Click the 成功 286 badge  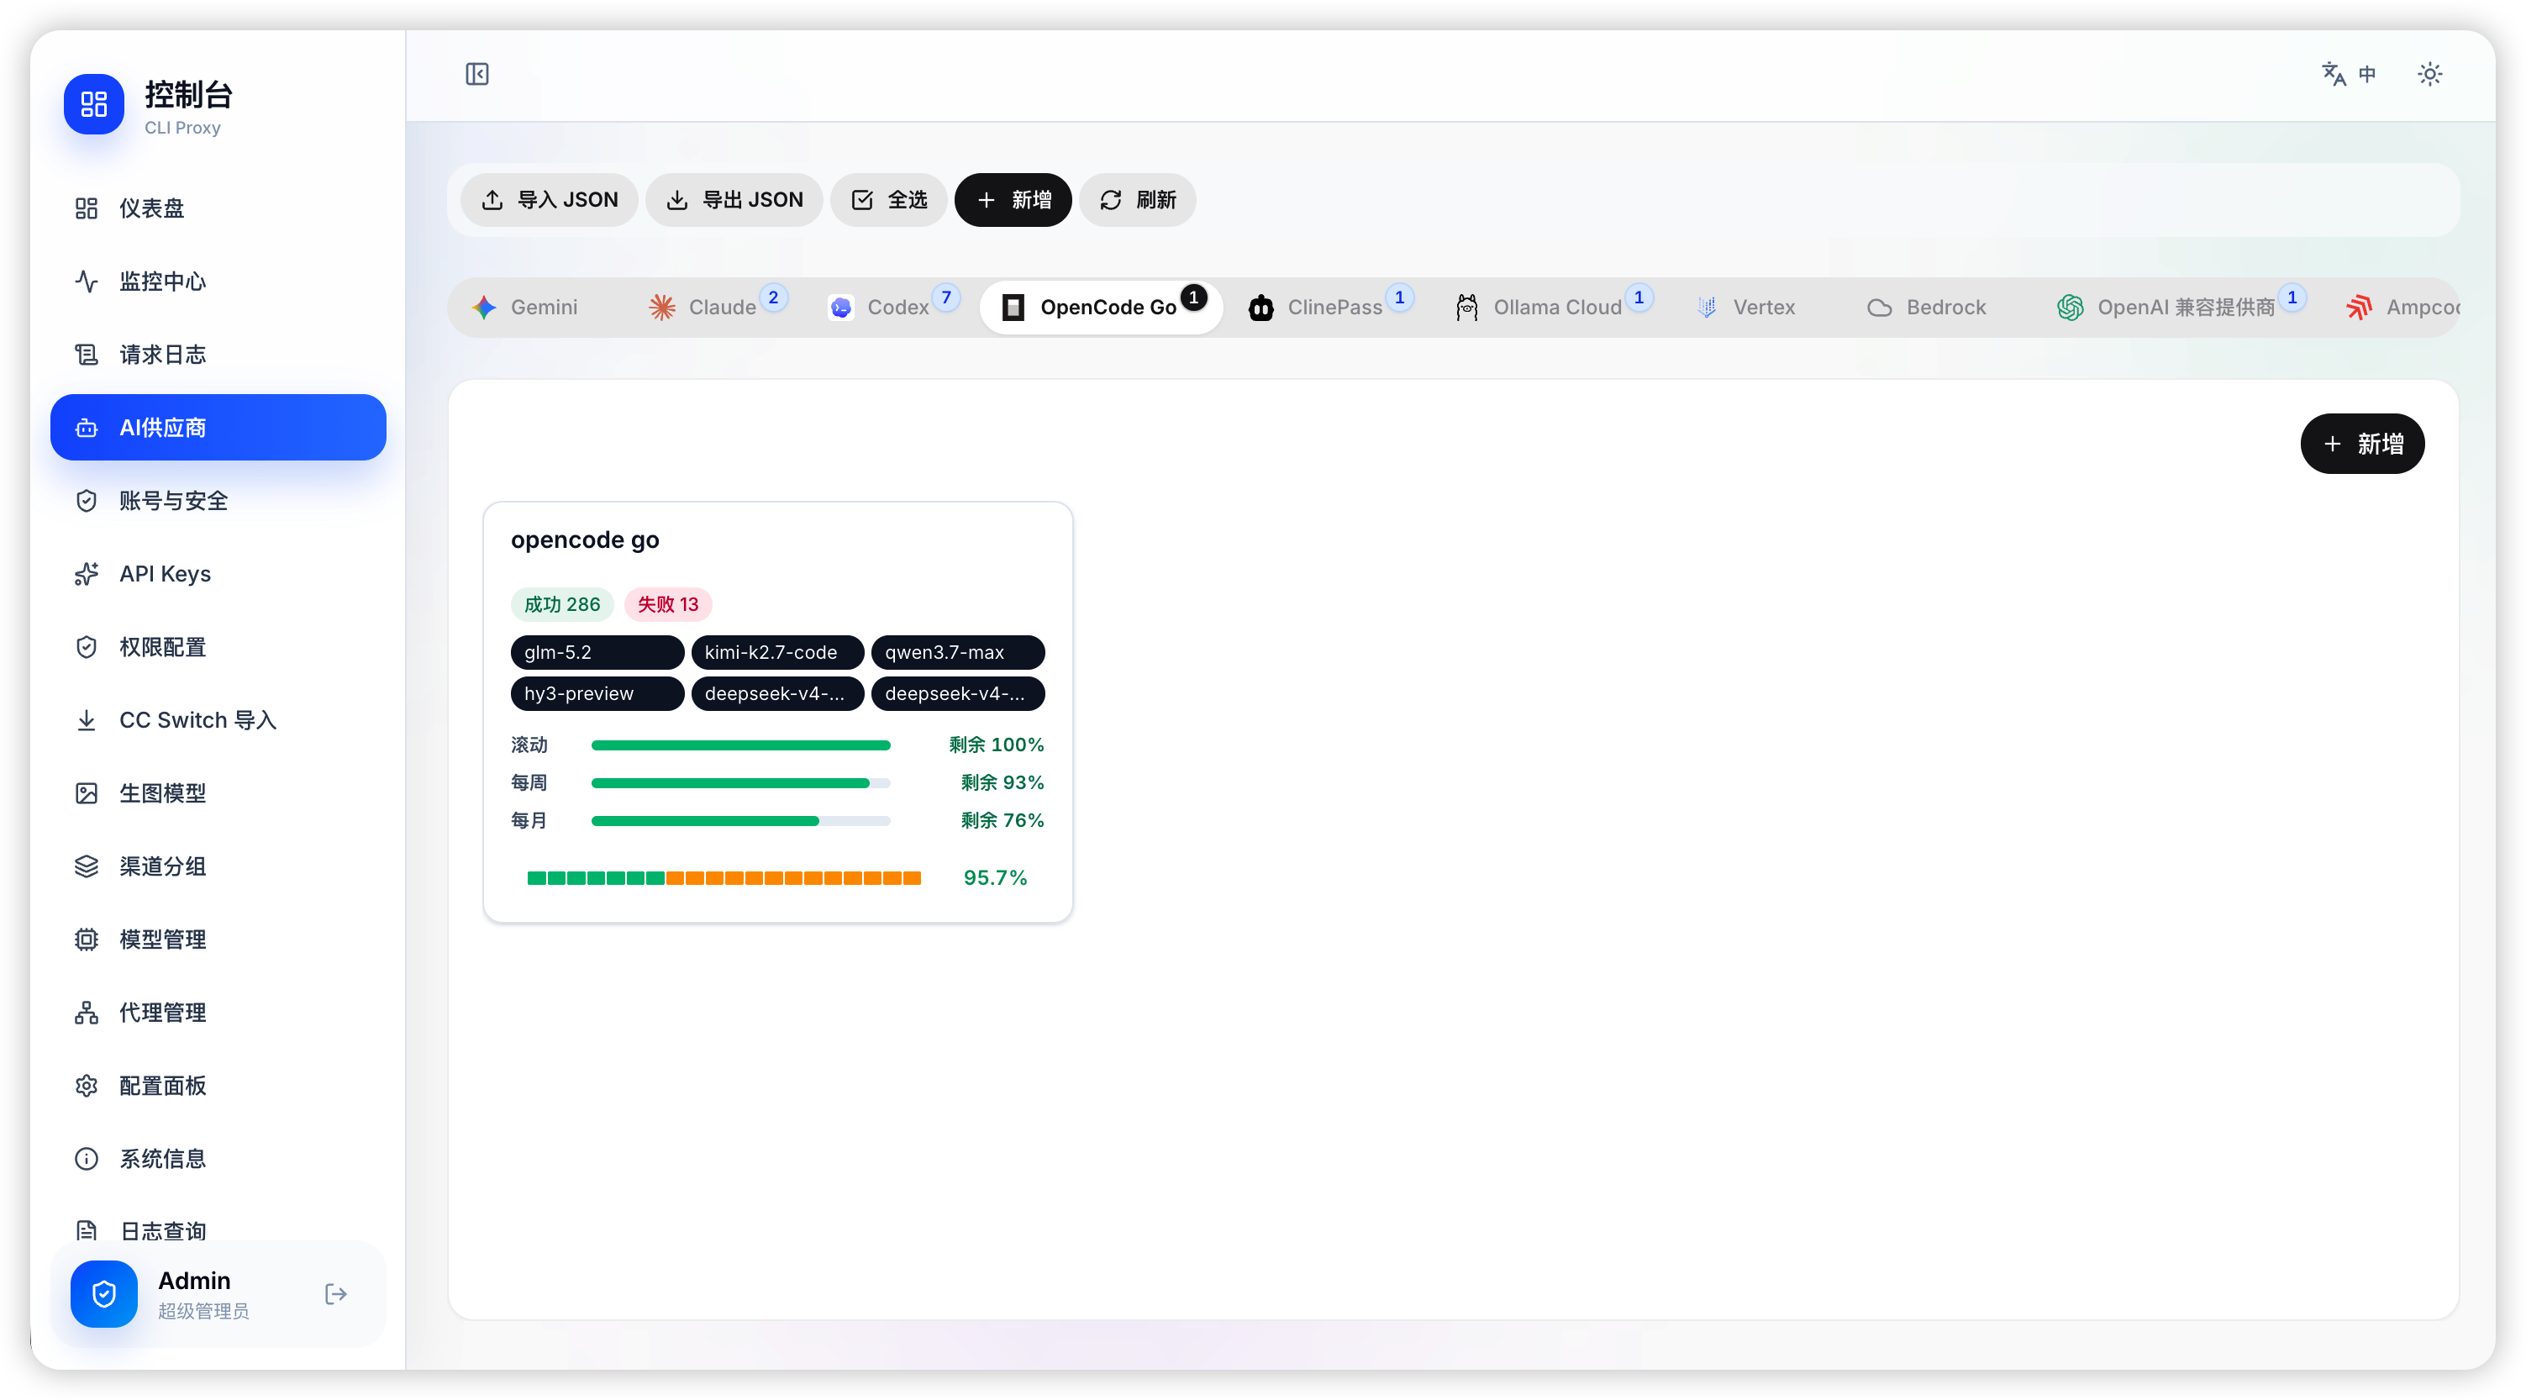pos(562,605)
